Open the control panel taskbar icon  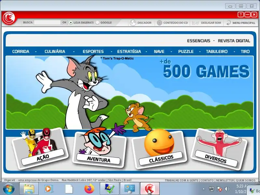(130, 189)
